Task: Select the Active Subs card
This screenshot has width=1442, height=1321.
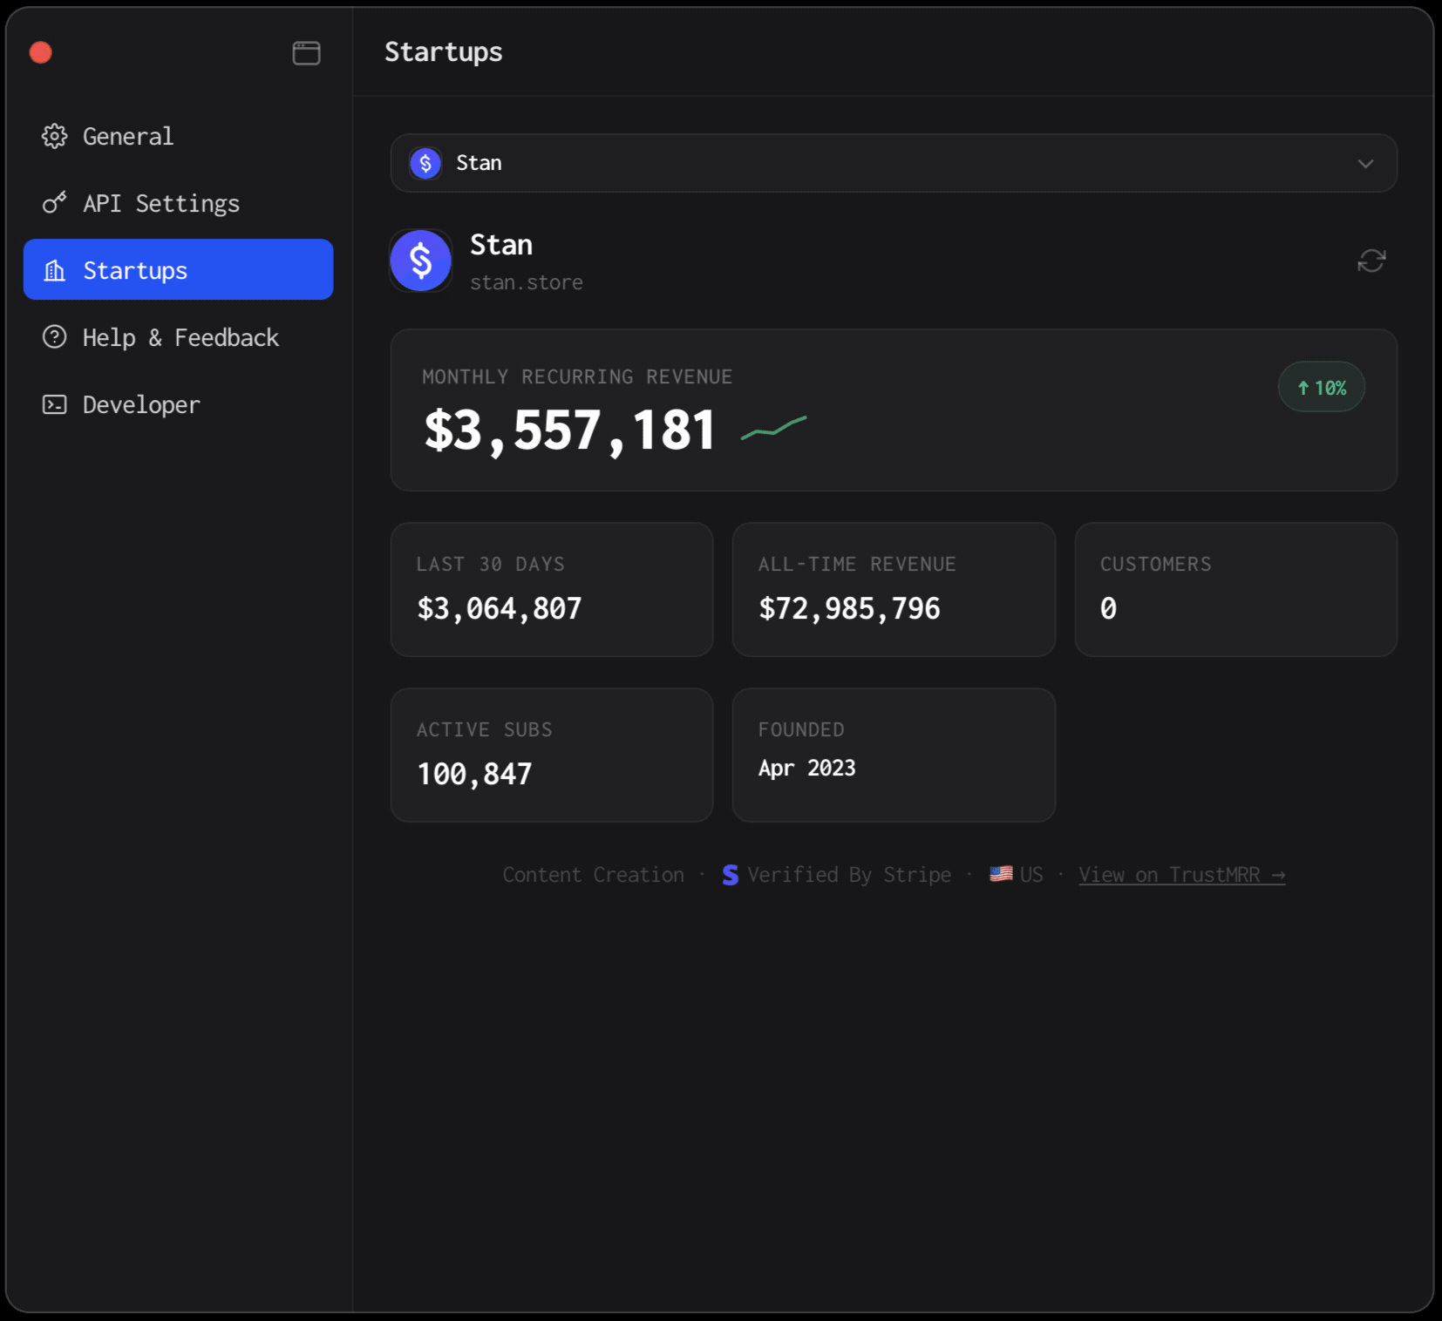Action: click(x=551, y=755)
